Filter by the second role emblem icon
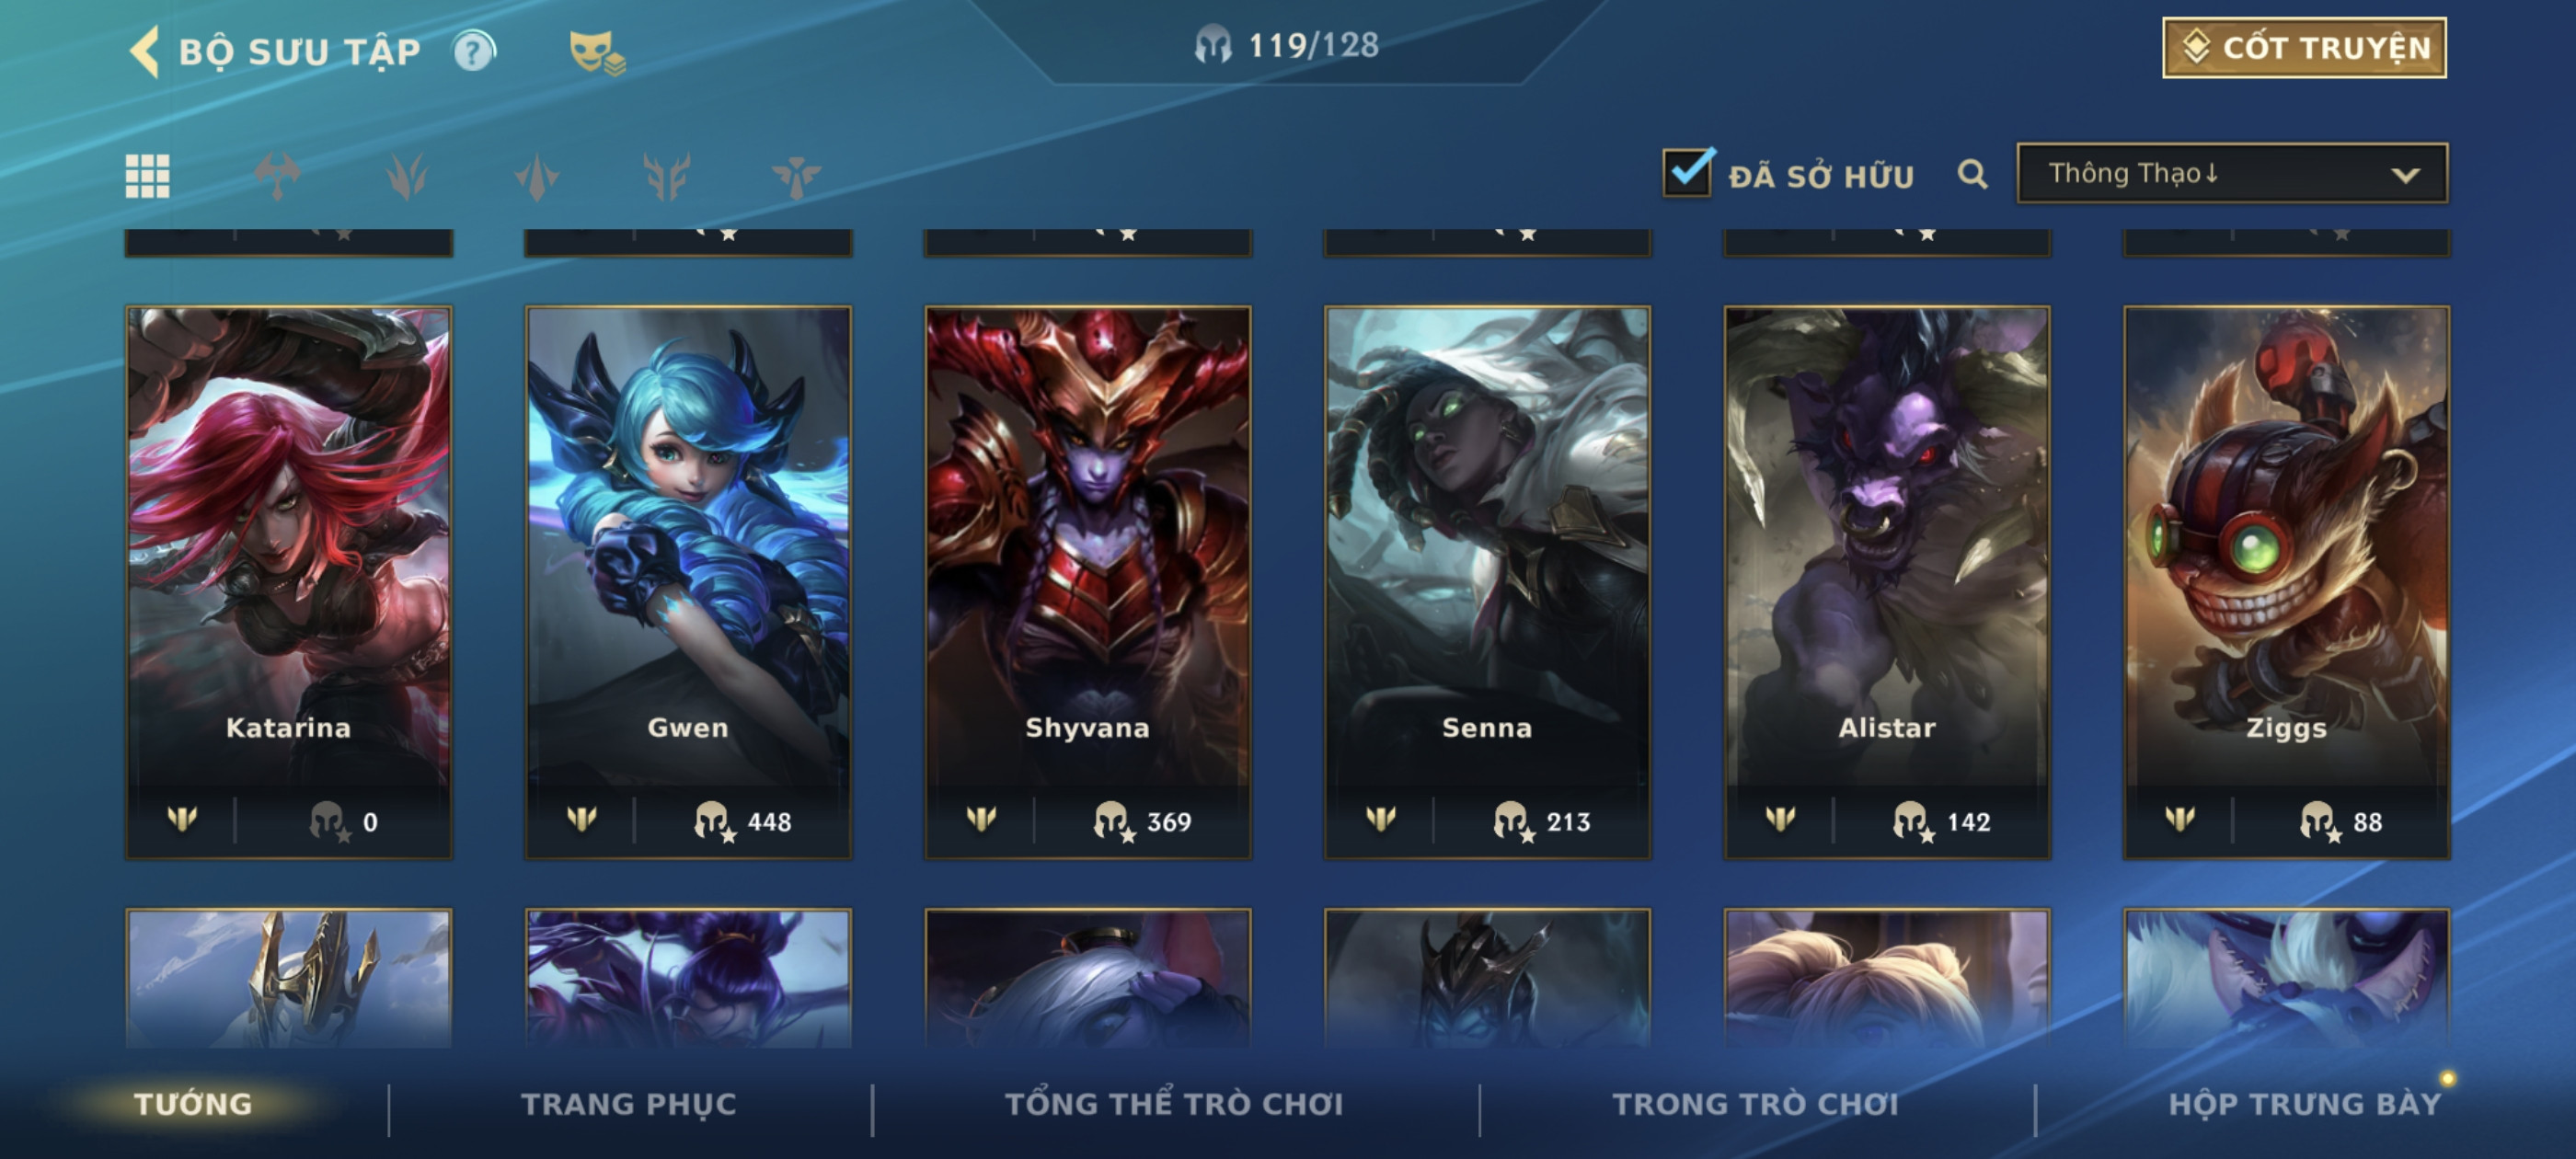Image resolution: width=2576 pixels, height=1159 pixels. point(407,176)
